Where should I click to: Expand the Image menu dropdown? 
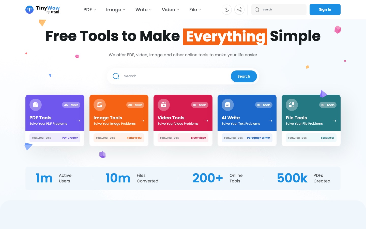pyautogui.click(x=116, y=10)
